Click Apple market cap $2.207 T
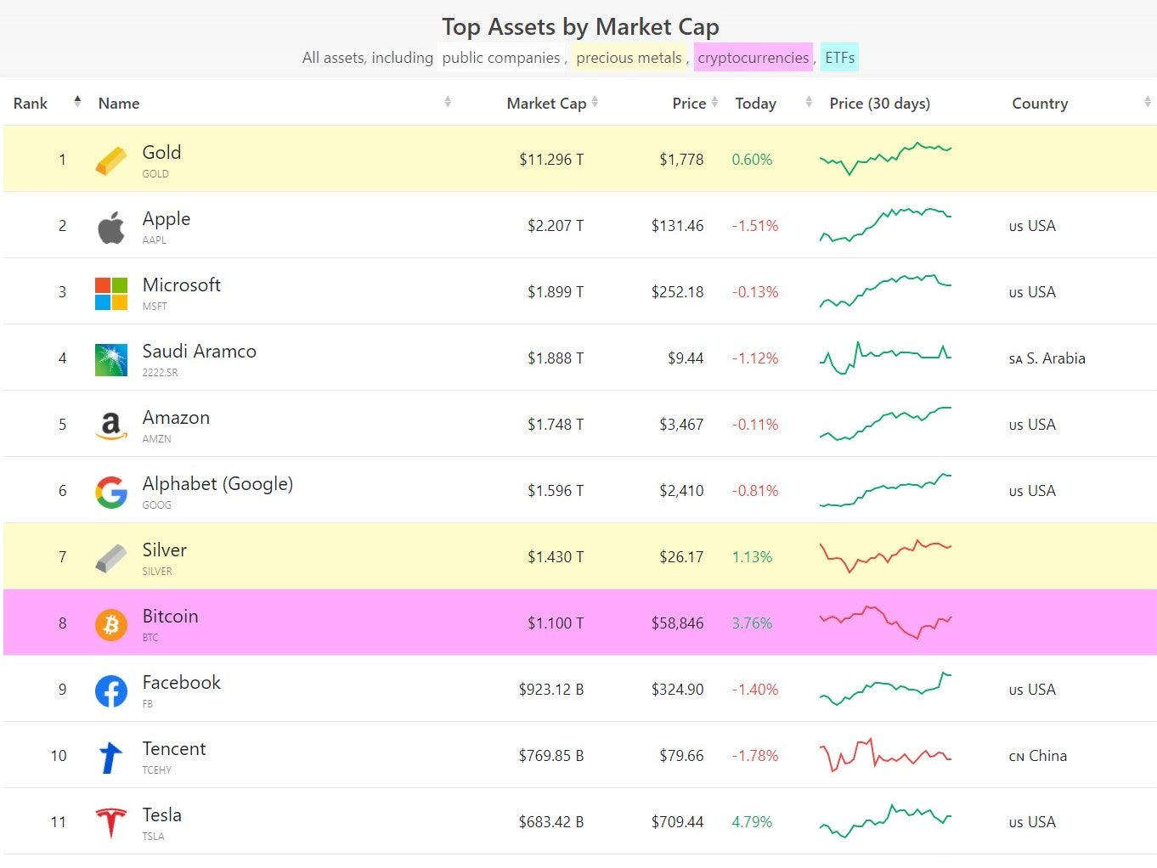1157x868 pixels. point(556,226)
